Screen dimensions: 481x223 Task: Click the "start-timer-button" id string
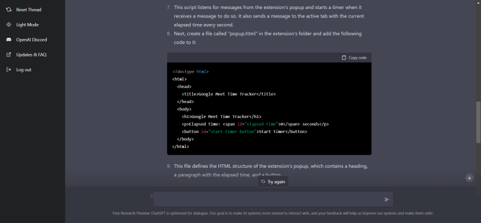point(232,131)
